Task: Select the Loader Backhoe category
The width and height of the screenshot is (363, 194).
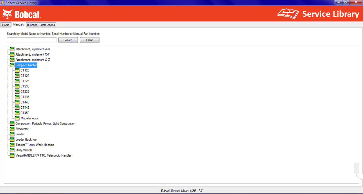Action: point(26,140)
